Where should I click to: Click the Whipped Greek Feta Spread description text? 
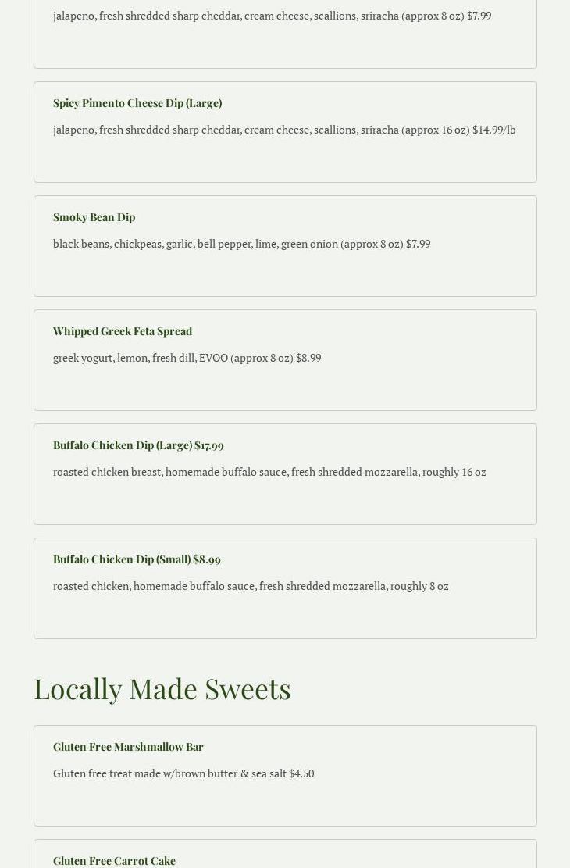pos(187,358)
